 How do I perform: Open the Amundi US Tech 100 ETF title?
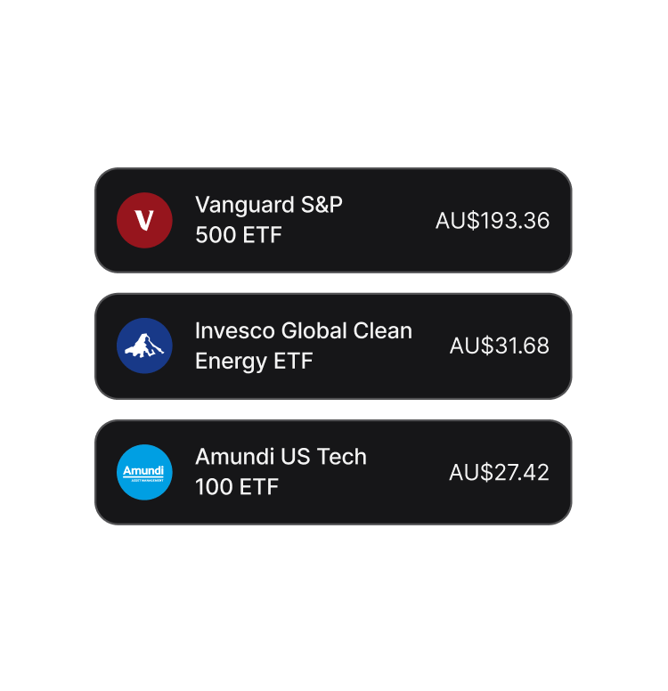pos(281,472)
